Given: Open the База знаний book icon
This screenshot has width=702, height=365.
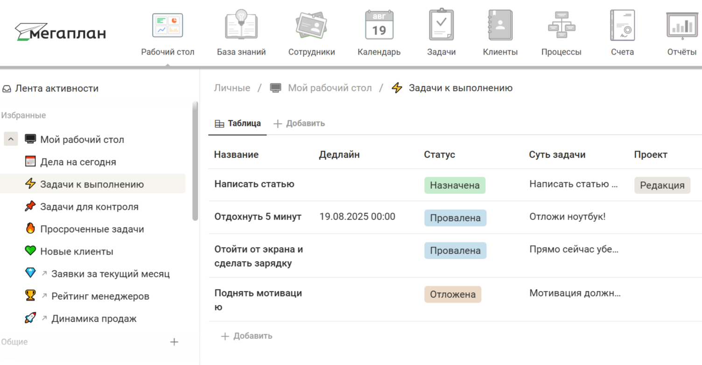Looking at the screenshot, I should (241, 26).
